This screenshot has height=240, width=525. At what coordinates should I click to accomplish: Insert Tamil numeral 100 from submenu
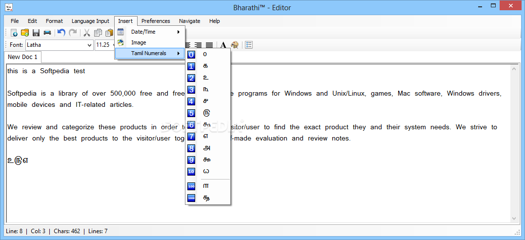click(x=208, y=186)
